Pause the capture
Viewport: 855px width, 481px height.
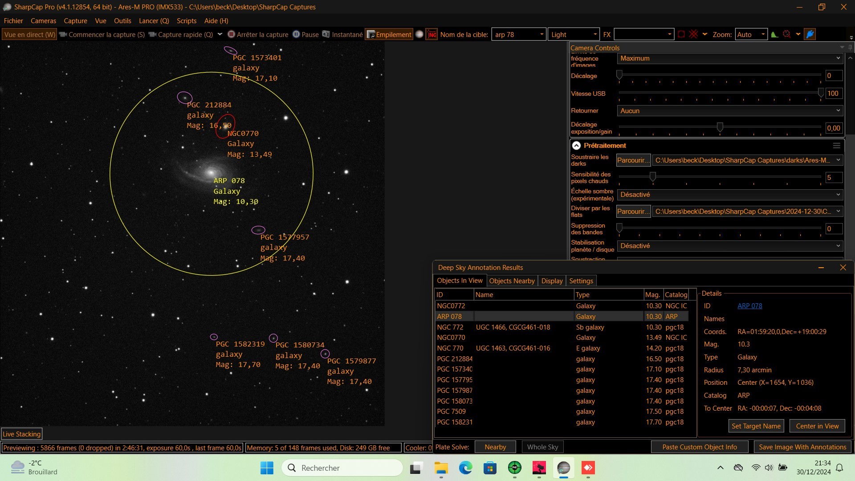pyautogui.click(x=305, y=34)
